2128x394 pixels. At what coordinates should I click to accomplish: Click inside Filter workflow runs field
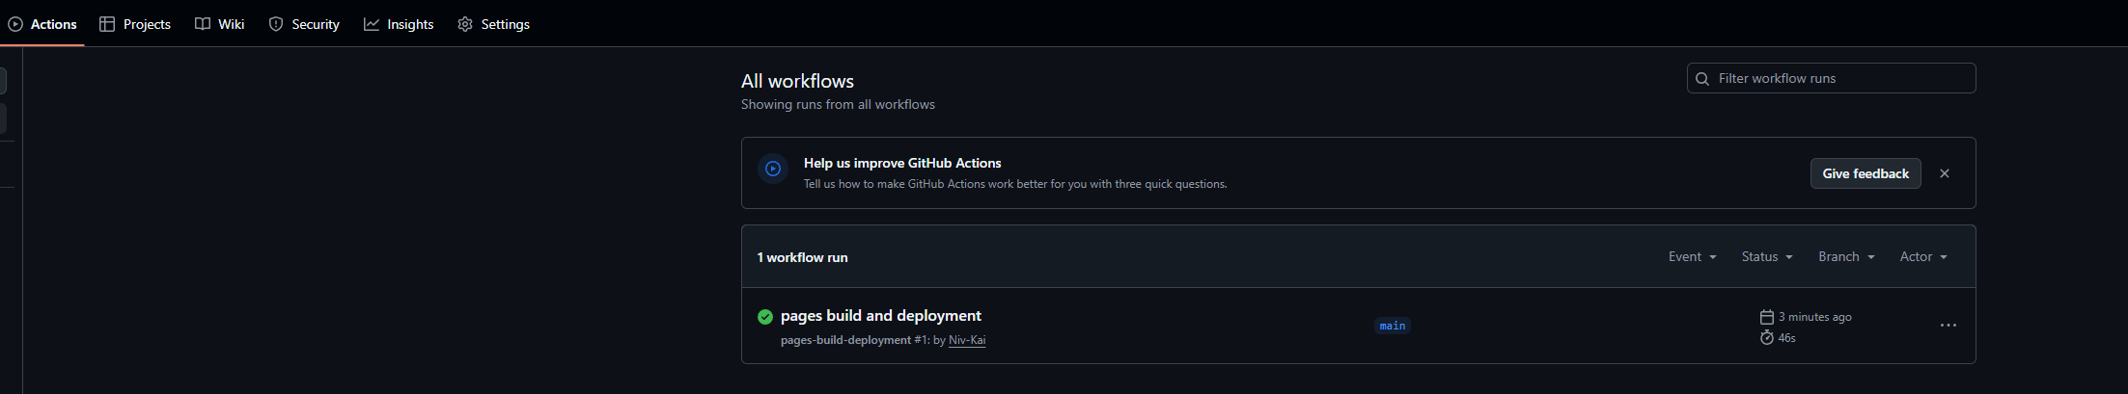pos(1831,78)
